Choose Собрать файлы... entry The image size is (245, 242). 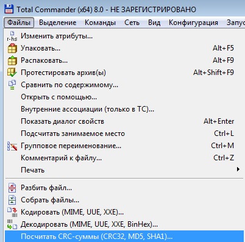124,200
